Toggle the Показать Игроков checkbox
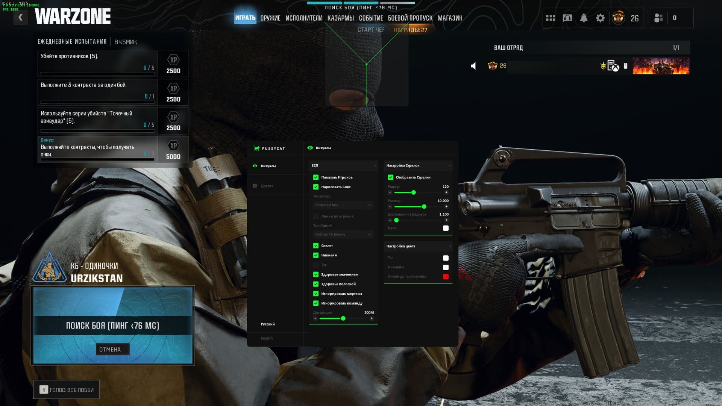The height and width of the screenshot is (406, 722). click(x=316, y=177)
